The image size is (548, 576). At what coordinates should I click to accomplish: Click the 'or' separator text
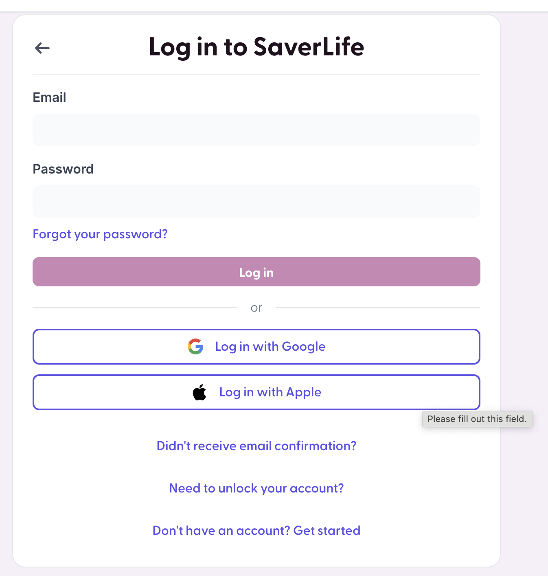tap(256, 308)
